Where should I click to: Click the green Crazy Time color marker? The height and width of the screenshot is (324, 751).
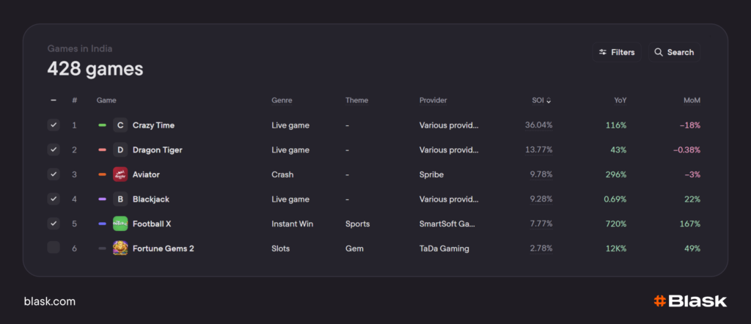(103, 125)
